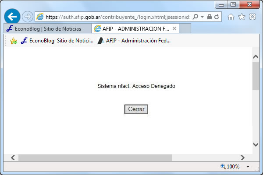Click the search magnifier in address bar
The width and height of the screenshot is (263, 175).
point(195,17)
